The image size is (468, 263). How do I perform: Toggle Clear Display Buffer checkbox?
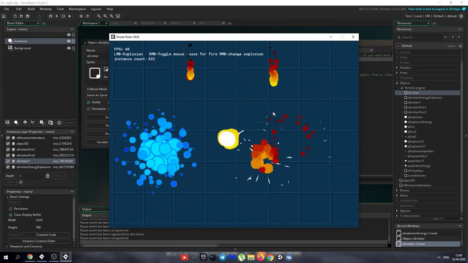click(11, 215)
